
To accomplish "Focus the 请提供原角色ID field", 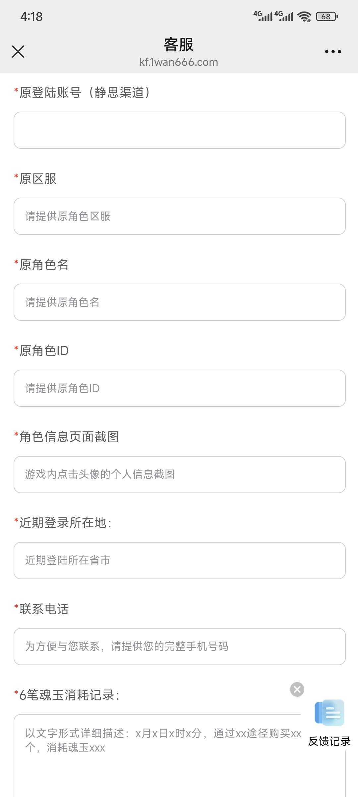I will (x=180, y=388).
